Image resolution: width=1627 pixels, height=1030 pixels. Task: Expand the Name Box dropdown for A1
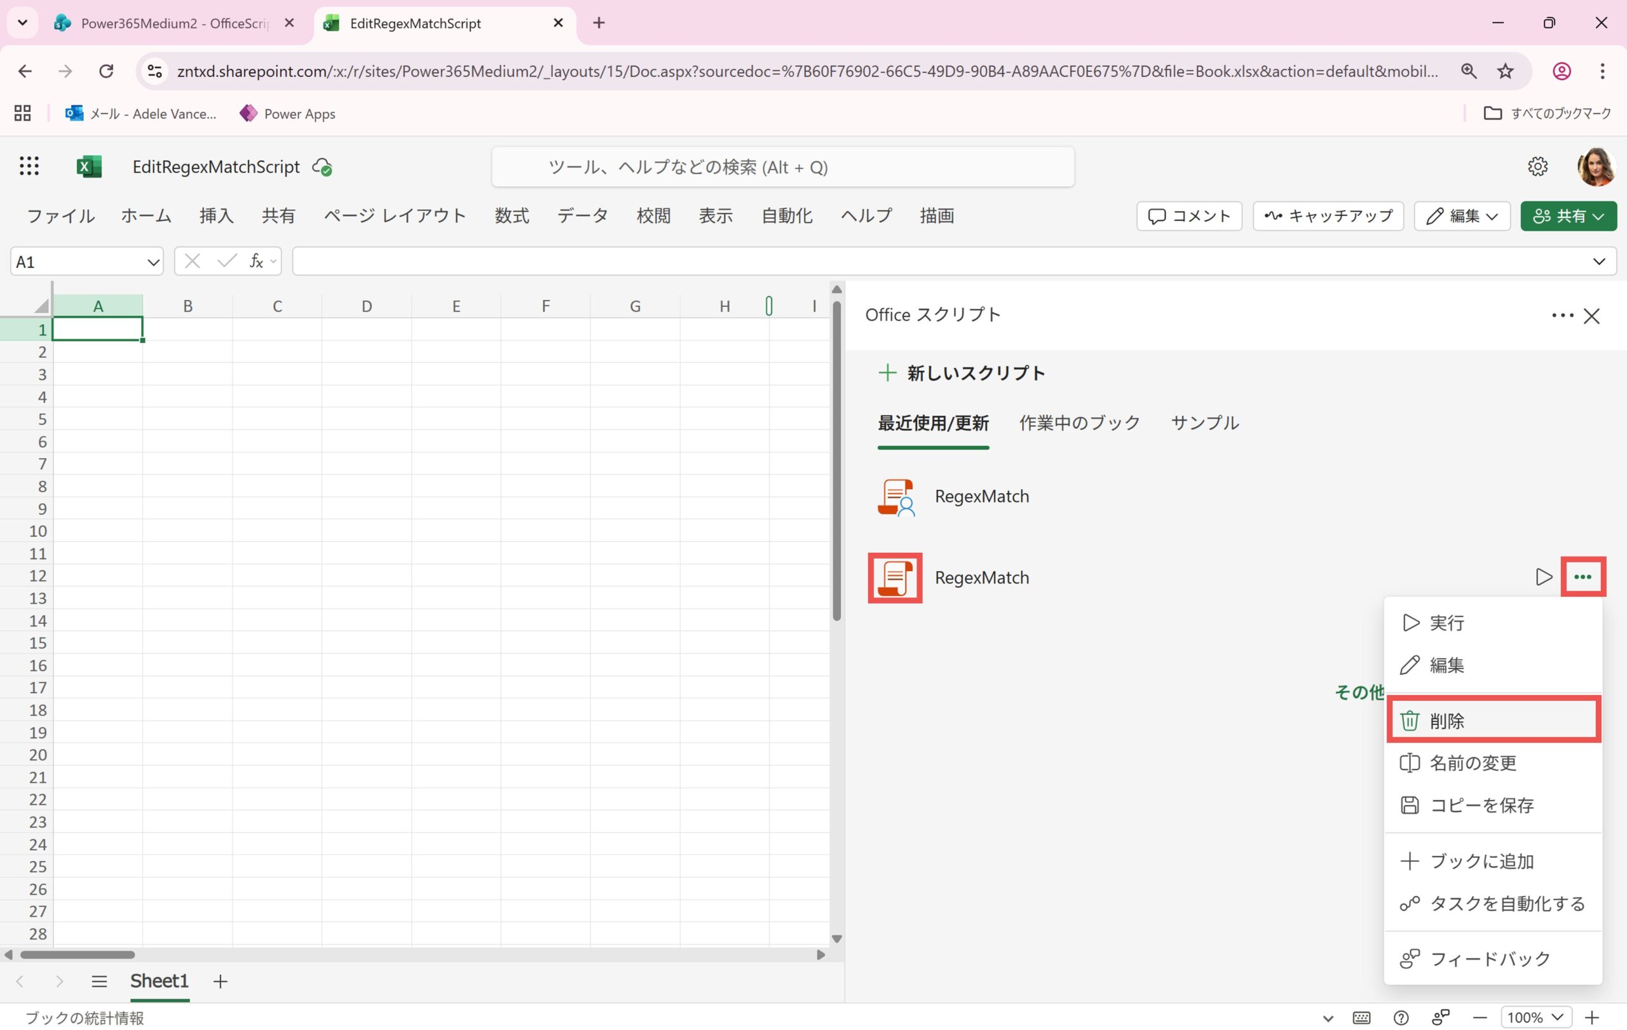(x=153, y=262)
